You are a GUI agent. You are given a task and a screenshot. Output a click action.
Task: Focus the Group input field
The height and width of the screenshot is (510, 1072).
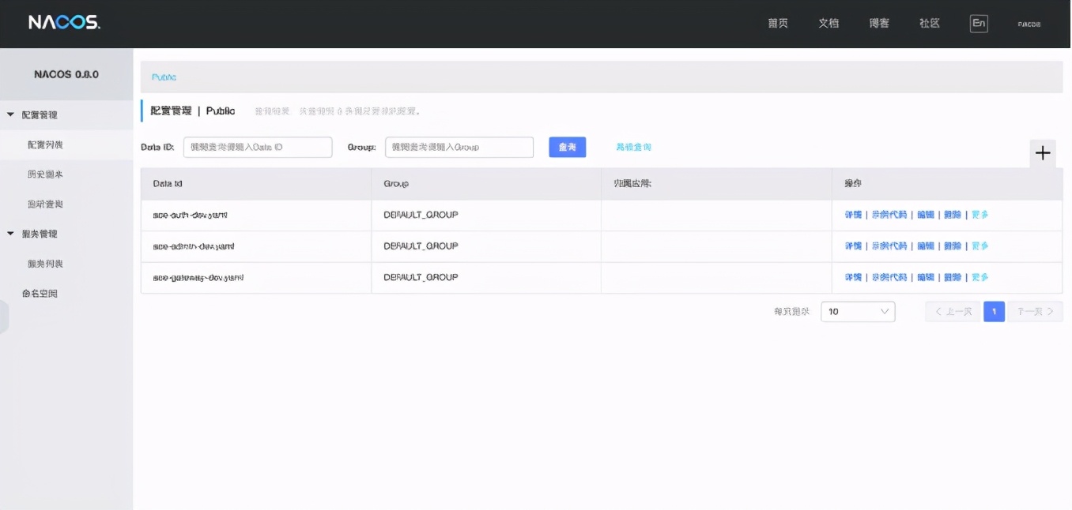(x=459, y=147)
